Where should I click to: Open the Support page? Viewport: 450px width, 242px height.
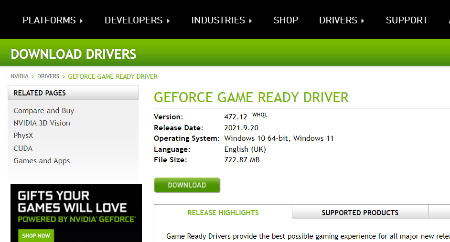click(x=407, y=20)
